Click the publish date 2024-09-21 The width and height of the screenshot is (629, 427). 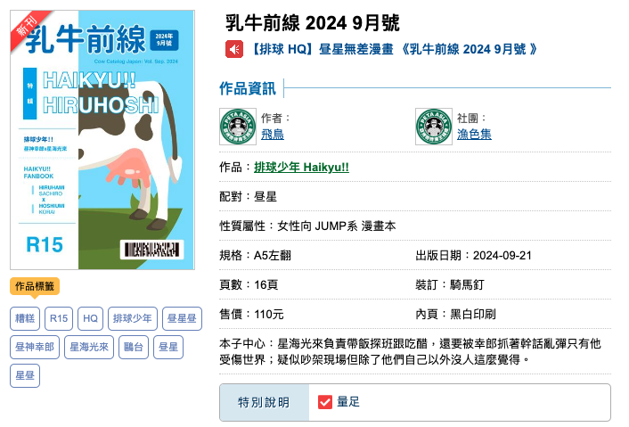point(502,255)
